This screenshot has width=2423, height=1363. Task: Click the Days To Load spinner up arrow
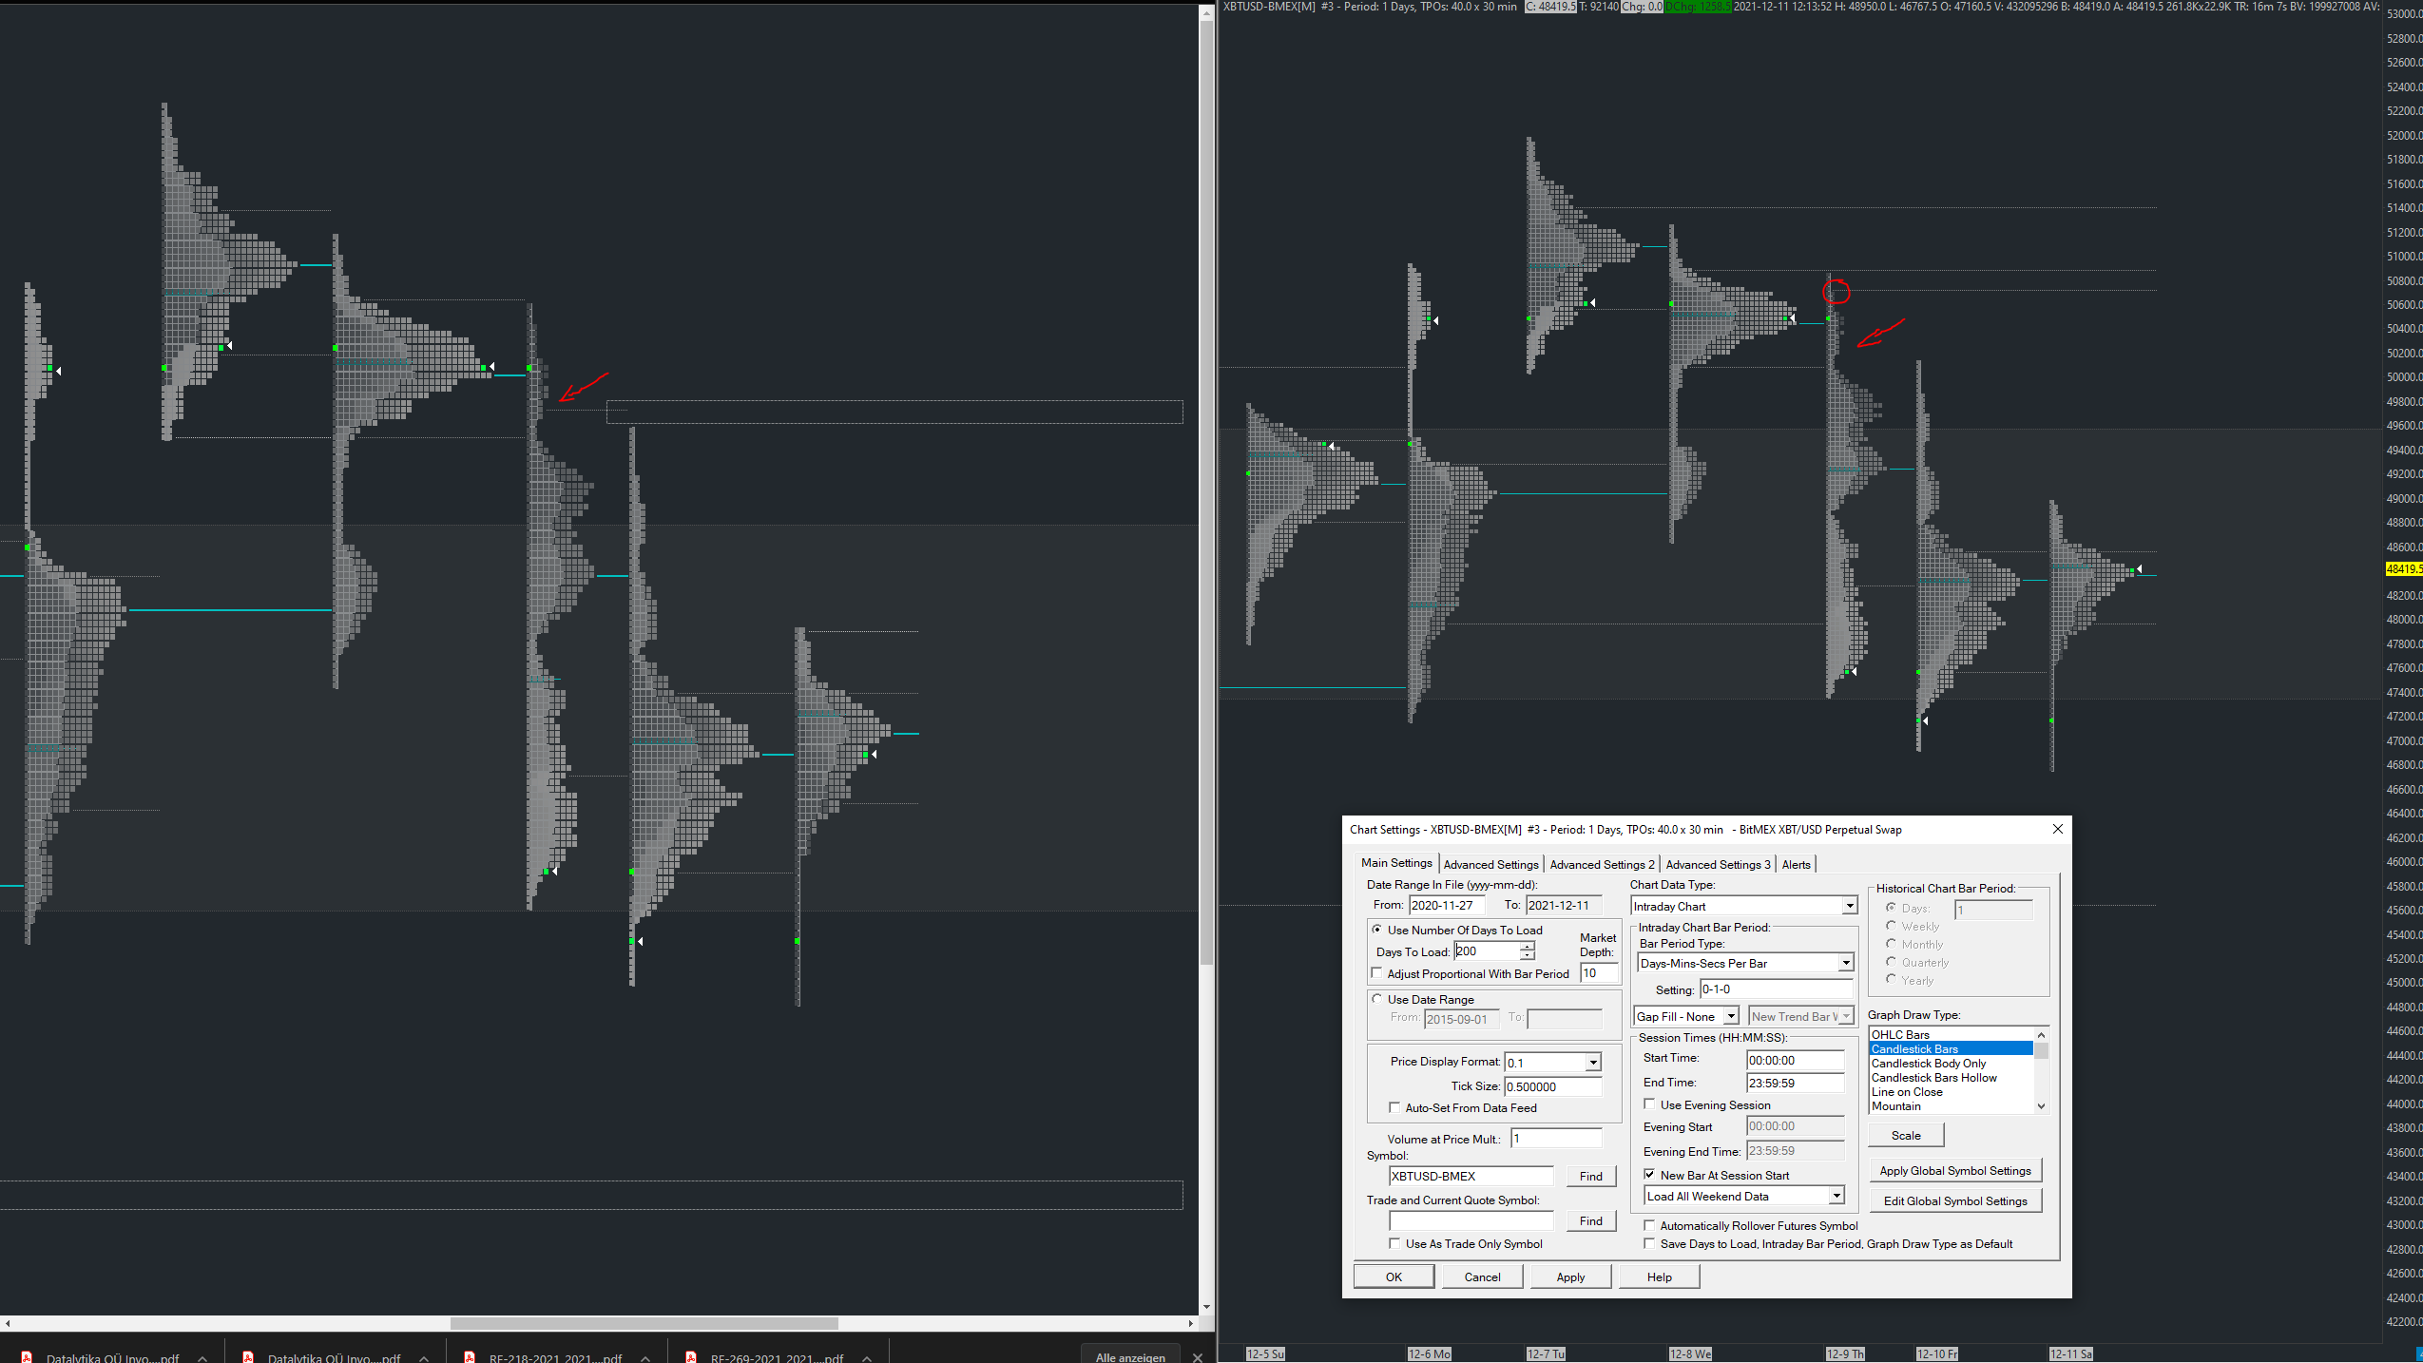coord(1527,947)
